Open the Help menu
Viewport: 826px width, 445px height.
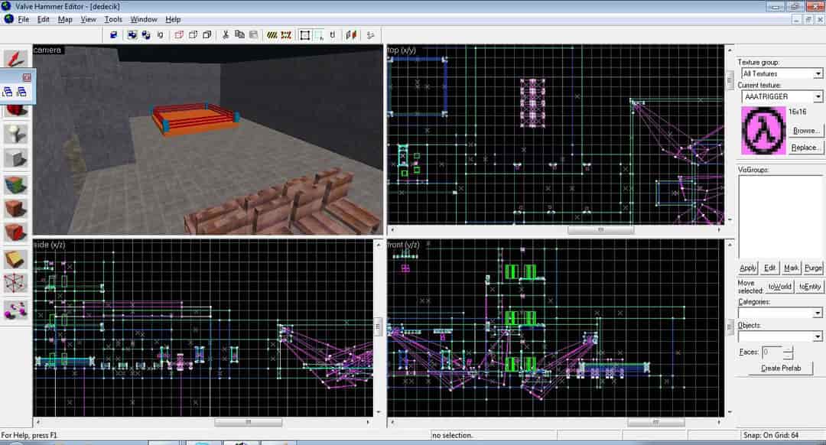coord(173,19)
